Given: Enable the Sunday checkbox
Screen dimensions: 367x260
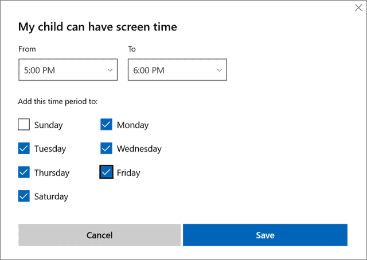Looking at the screenshot, I should coord(24,124).
